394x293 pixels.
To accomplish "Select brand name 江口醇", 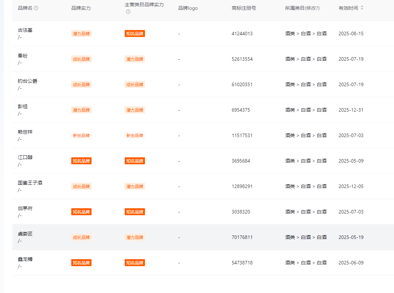I will [25, 157].
